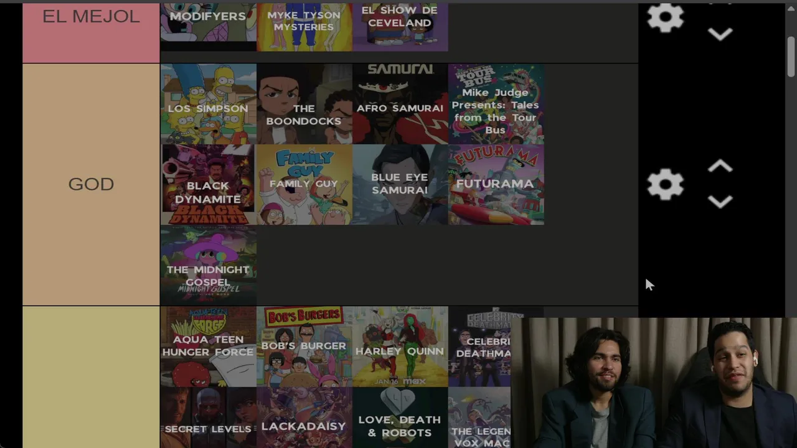
Task: Select the Lackadaisy thumbnail
Action: 304,418
